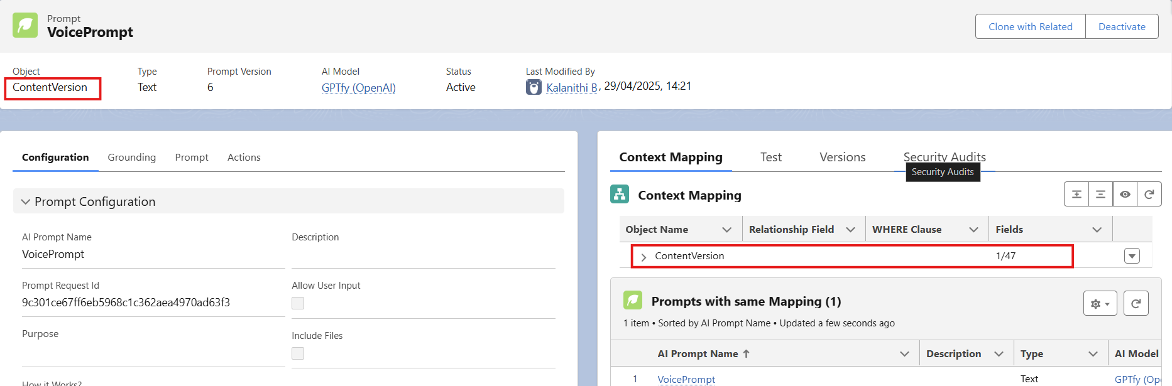Toggle the Allow User Input checkbox

pyautogui.click(x=298, y=303)
